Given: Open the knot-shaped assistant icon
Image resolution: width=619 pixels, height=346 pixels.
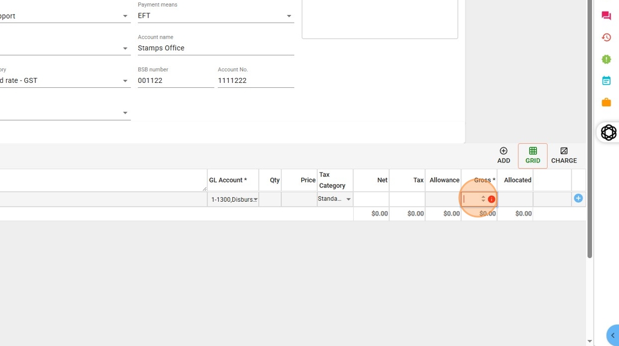Looking at the screenshot, I should click(x=608, y=133).
